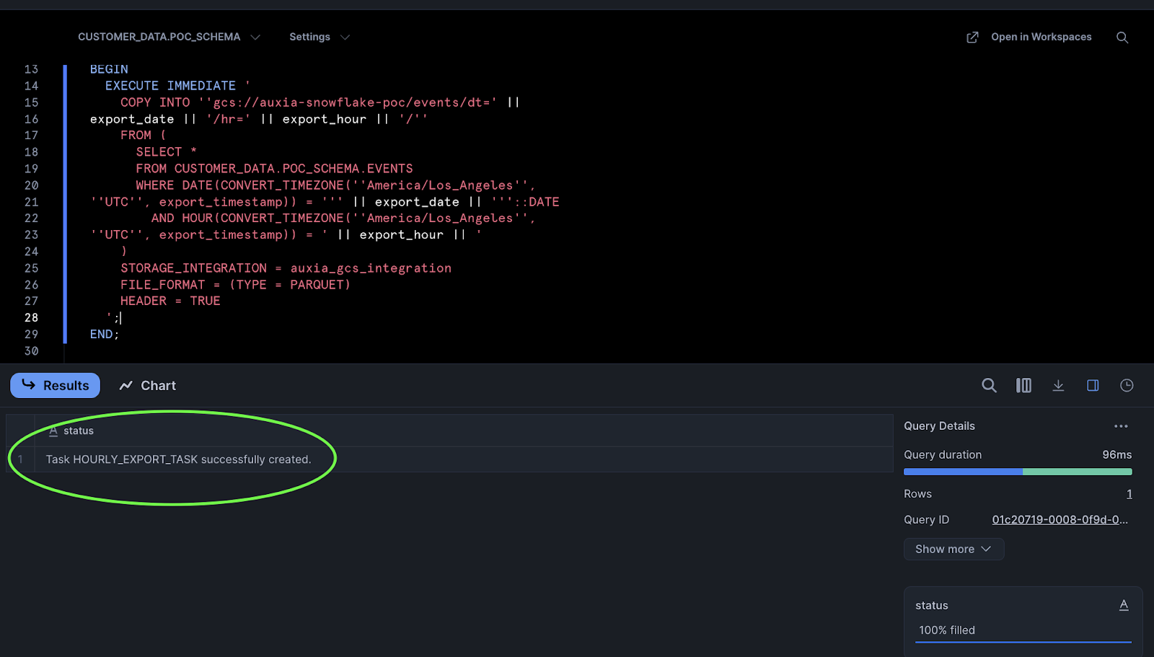Image resolution: width=1154 pixels, height=657 pixels.
Task: Open the column selector icon in results toolbar
Action: click(1023, 386)
